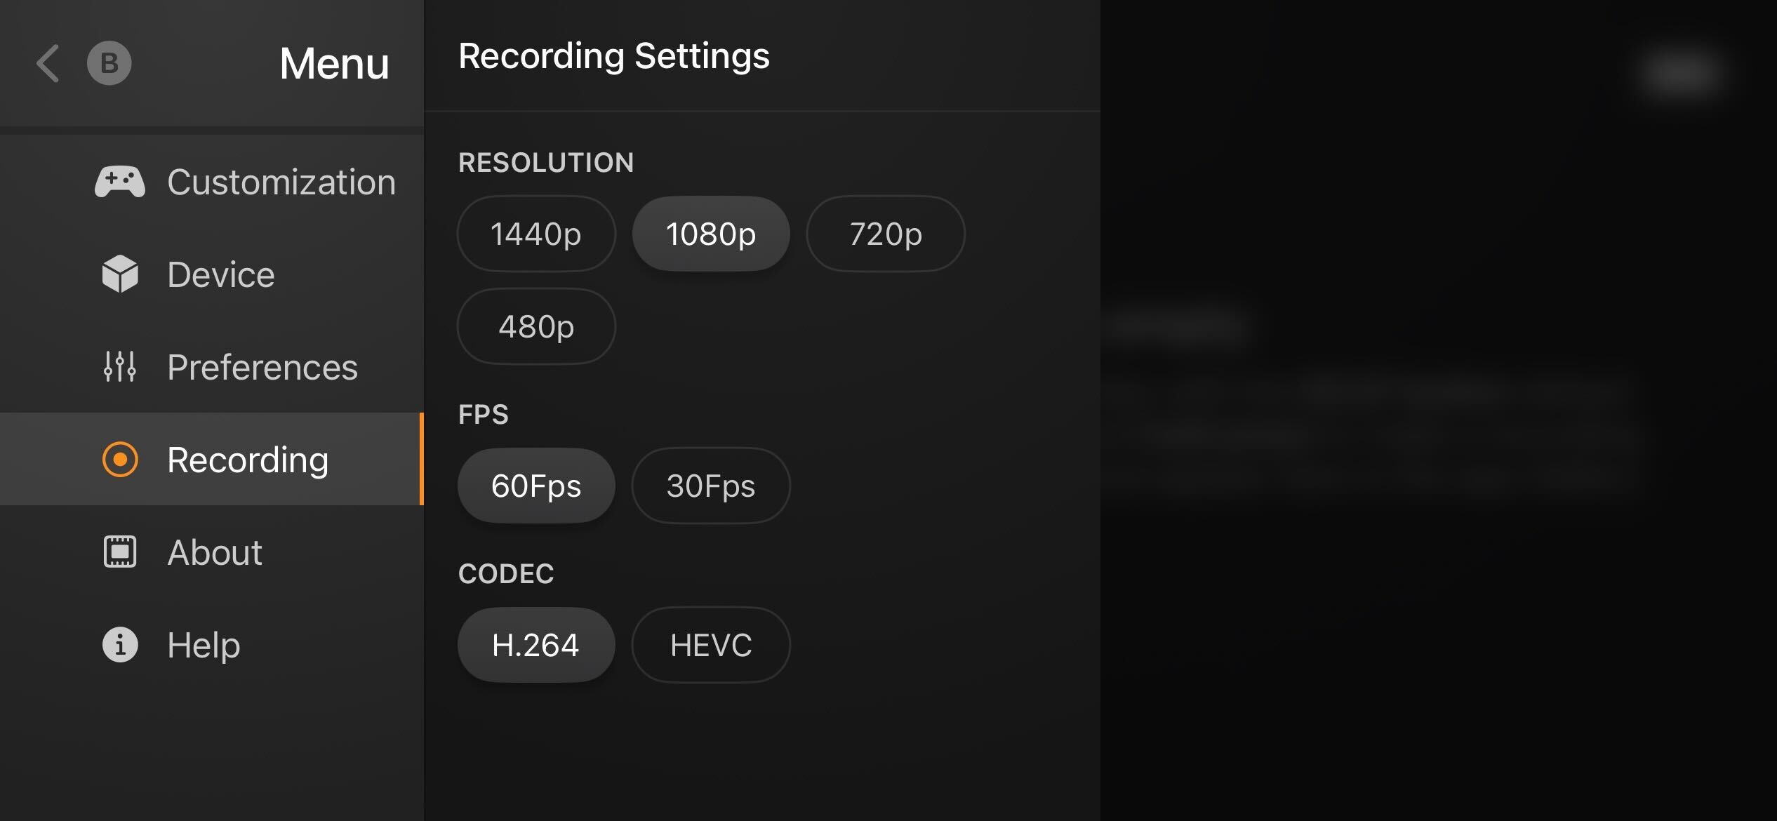This screenshot has height=821, width=1777.
Task: Click the info Help icon
Action: pyautogui.click(x=120, y=644)
